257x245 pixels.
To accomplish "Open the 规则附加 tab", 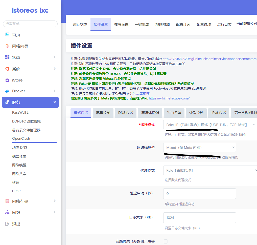I will point(162,25).
